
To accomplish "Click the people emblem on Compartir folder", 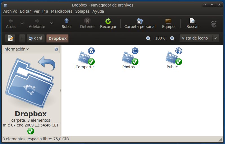I will pyautogui.click(x=91, y=51).
